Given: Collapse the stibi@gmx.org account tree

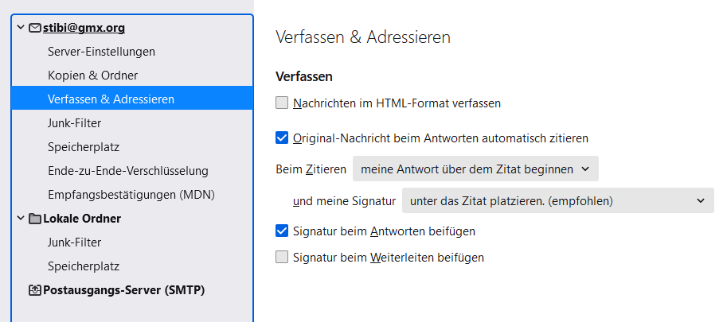Looking at the screenshot, I should (x=21, y=28).
